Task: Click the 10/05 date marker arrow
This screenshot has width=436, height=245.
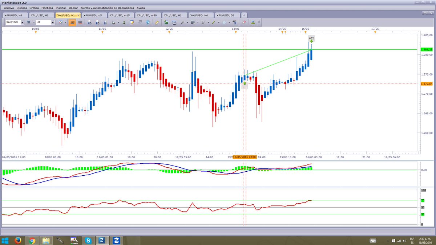Action: [36, 33]
